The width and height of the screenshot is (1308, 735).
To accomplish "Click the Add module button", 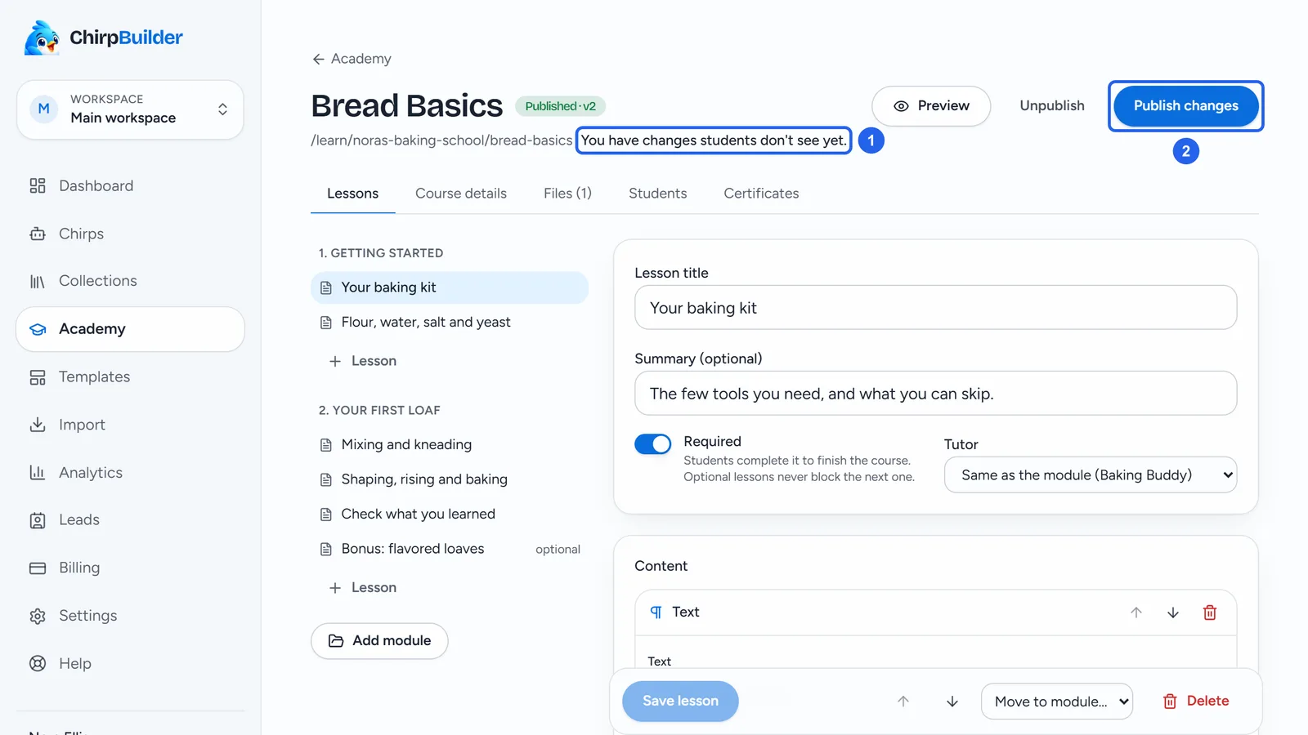I will [379, 641].
